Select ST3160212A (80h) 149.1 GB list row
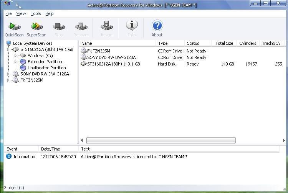This screenshot has width=288, height=193. click(x=182, y=64)
